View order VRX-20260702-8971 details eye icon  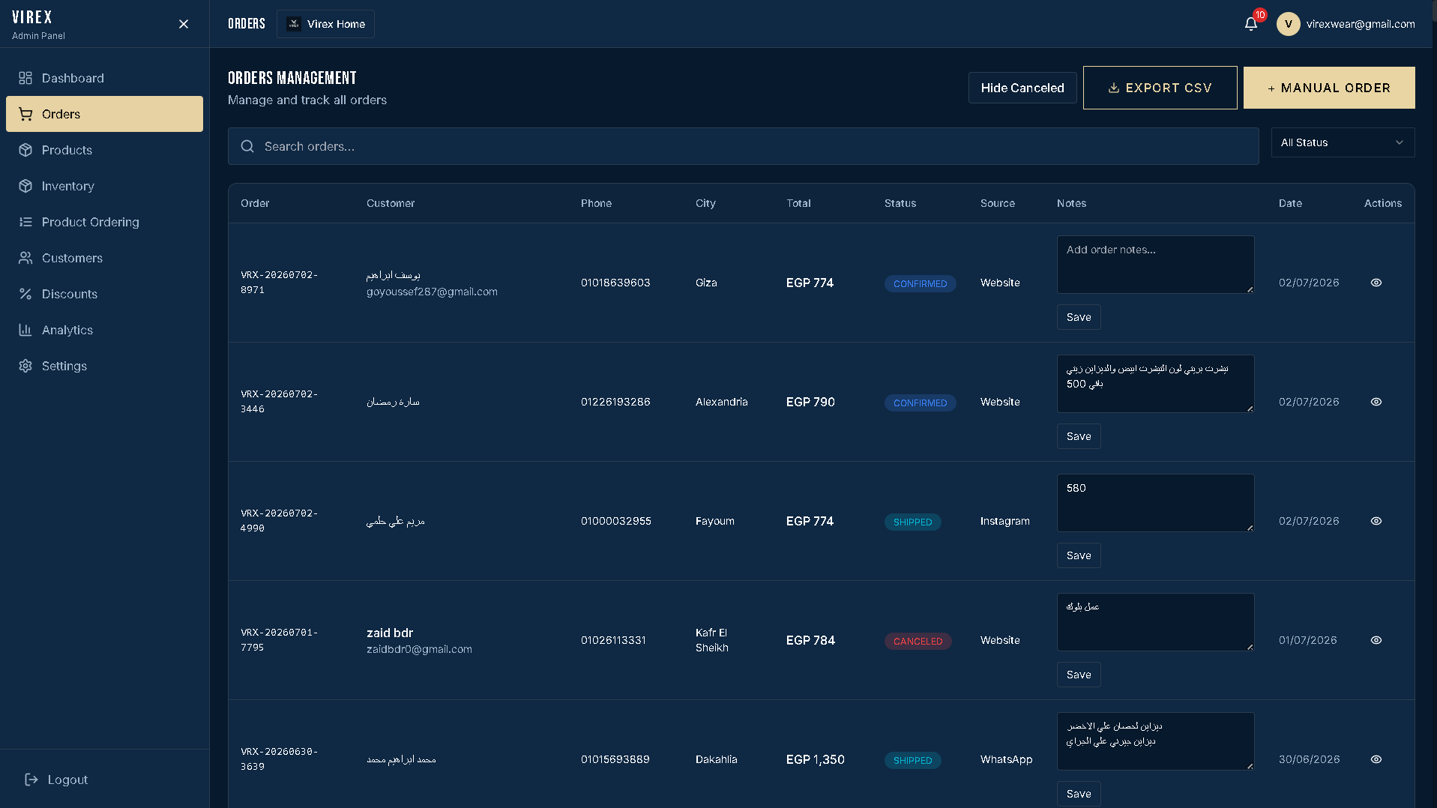pyautogui.click(x=1376, y=283)
